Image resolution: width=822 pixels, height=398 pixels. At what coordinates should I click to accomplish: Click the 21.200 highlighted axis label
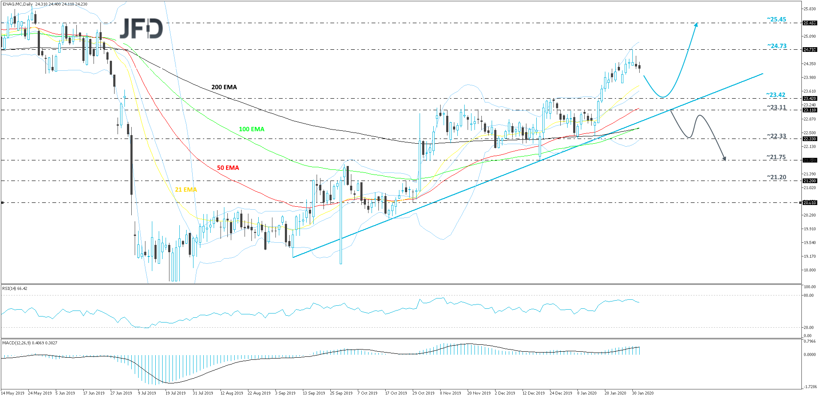click(810, 181)
